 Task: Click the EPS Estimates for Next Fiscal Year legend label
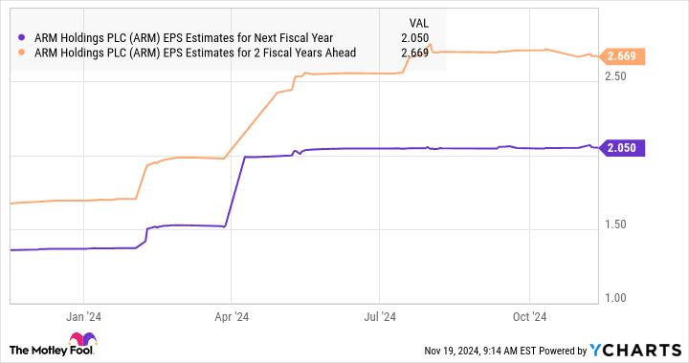[x=184, y=38]
